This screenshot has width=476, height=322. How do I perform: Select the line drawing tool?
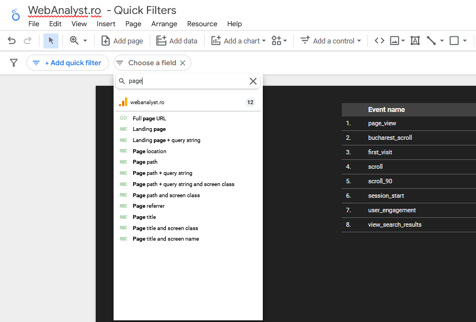(431, 41)
